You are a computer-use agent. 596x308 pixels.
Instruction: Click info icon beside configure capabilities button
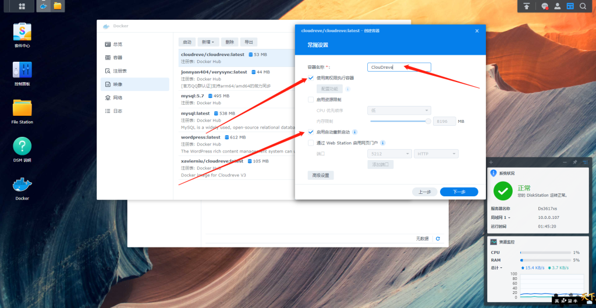pos(347,89)
